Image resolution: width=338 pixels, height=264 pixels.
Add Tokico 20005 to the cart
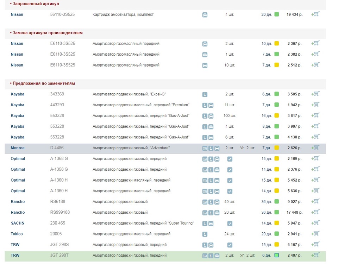315,234
